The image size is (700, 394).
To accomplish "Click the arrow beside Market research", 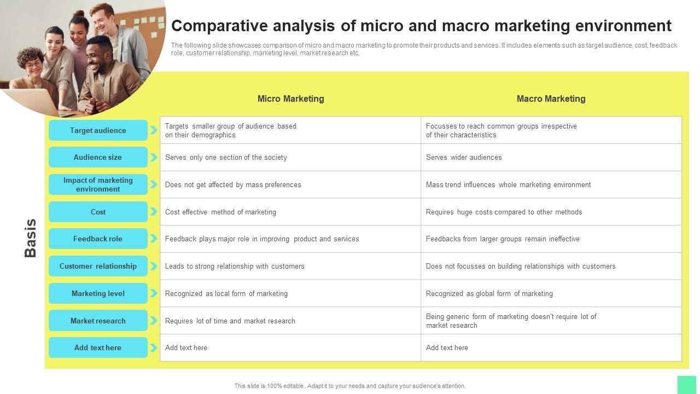I will (154, 321).
